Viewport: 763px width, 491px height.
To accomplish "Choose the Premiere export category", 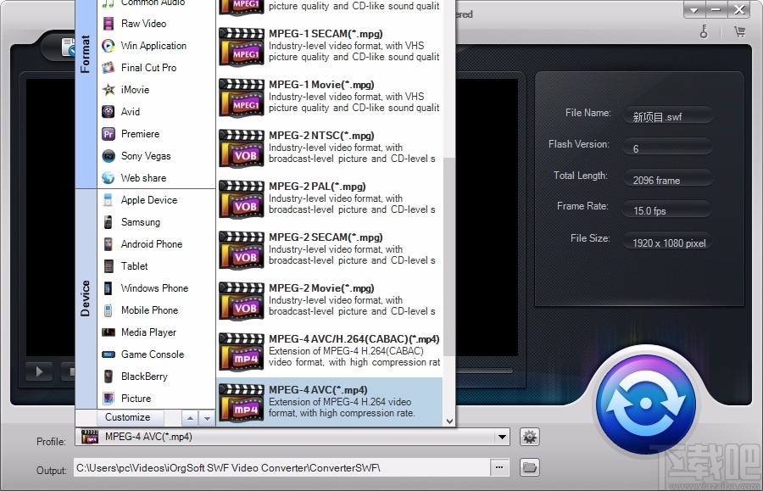I will [x=142, y=134].
